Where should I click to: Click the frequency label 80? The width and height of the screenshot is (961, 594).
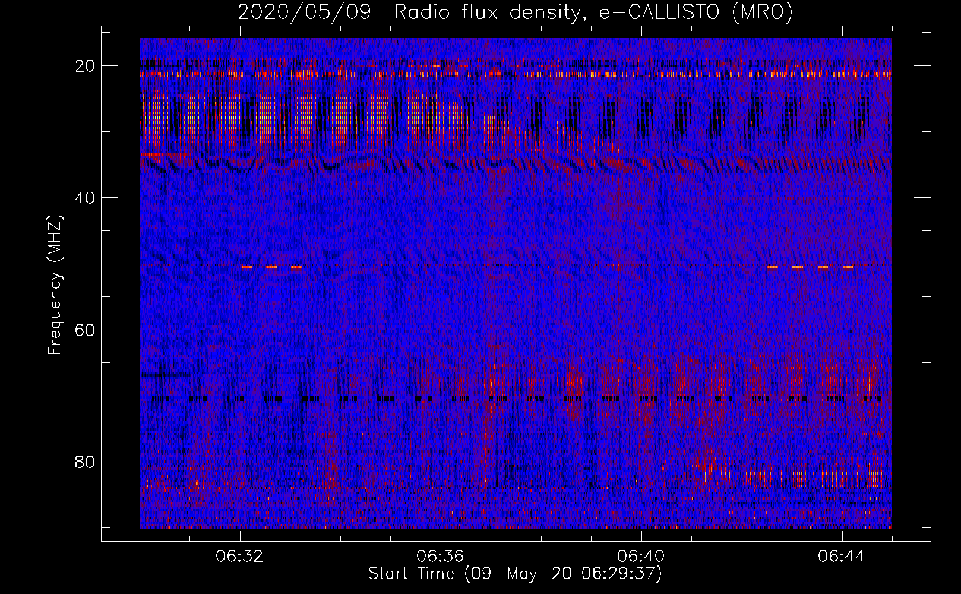click(86, 462)
